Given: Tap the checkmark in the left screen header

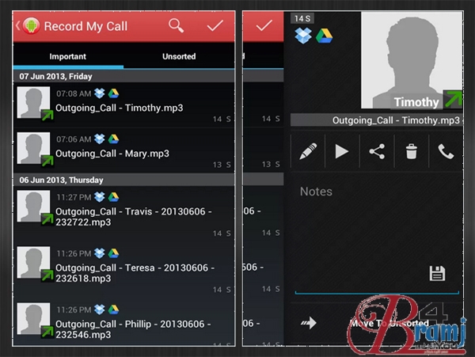Looking at the screenshot, I should coord(215,26).
